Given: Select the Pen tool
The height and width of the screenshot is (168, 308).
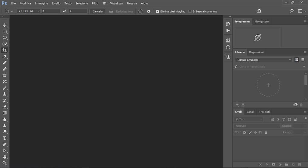Looking at the screenshot, I should pyautogui.click(x=5, y=144).
